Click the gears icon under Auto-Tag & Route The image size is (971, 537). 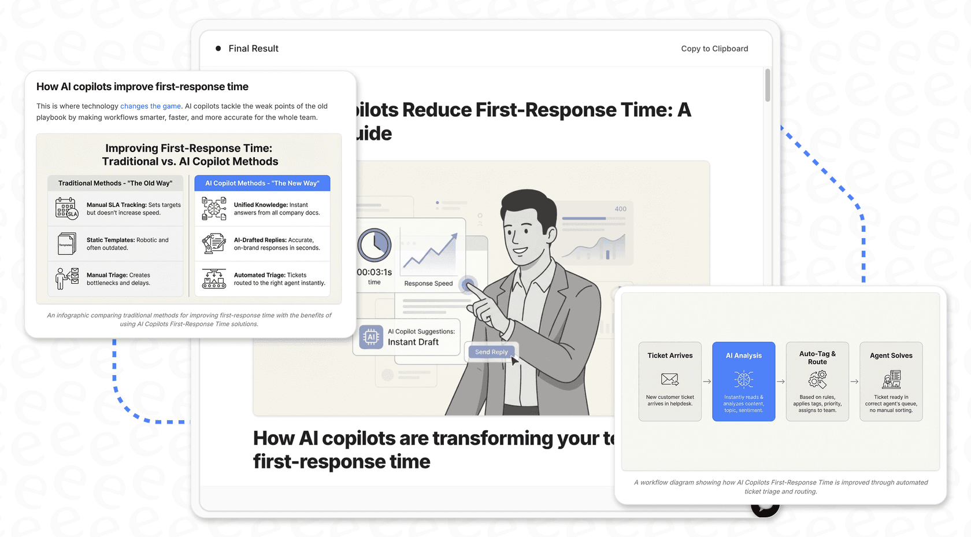(817, 379)
